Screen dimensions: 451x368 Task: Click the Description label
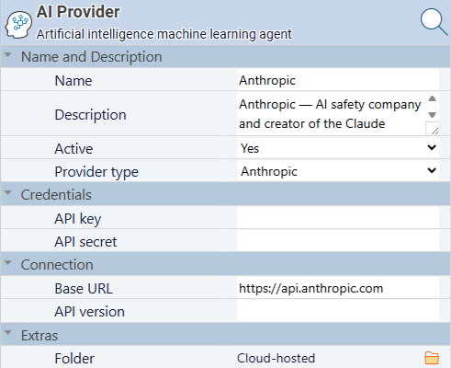click(90, 115)
